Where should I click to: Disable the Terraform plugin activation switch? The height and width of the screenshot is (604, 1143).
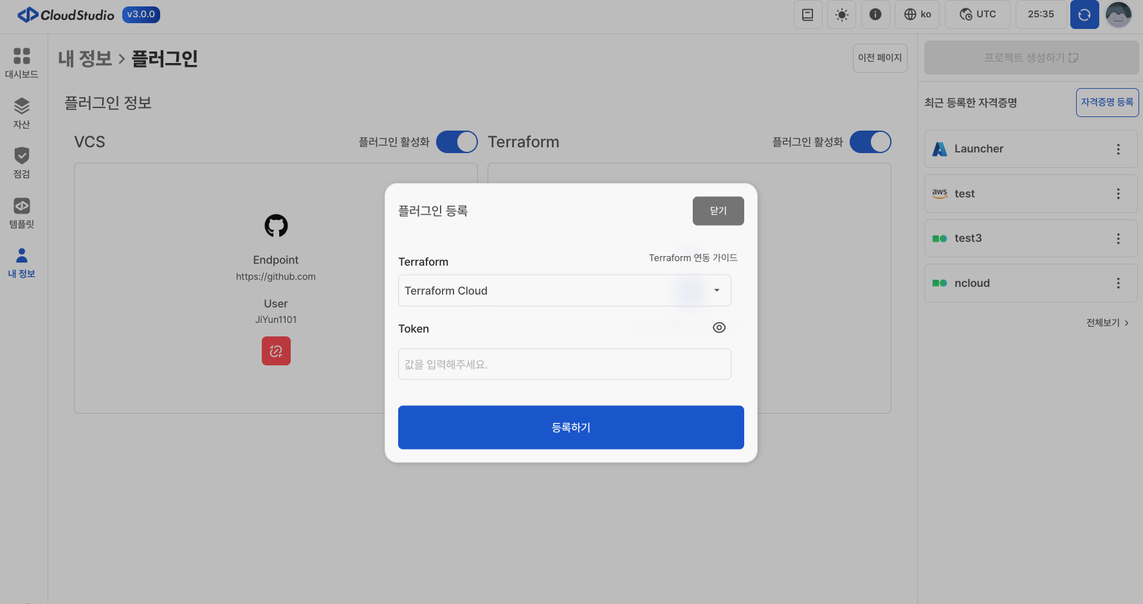870,142
